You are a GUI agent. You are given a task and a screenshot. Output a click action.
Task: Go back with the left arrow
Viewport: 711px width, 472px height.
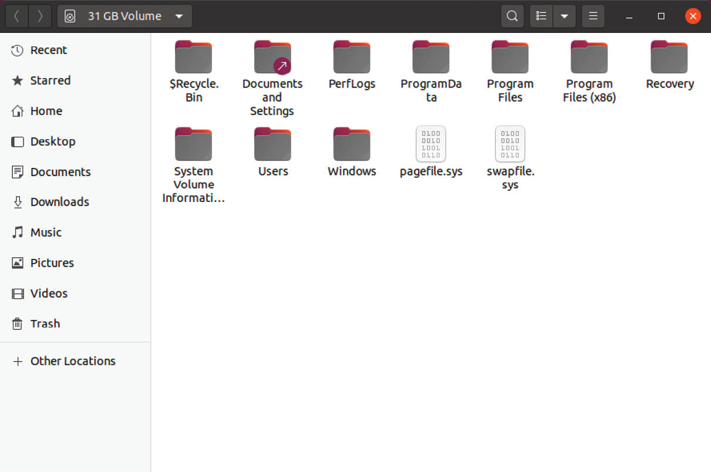pyautogui.click(x=16, y=16)
